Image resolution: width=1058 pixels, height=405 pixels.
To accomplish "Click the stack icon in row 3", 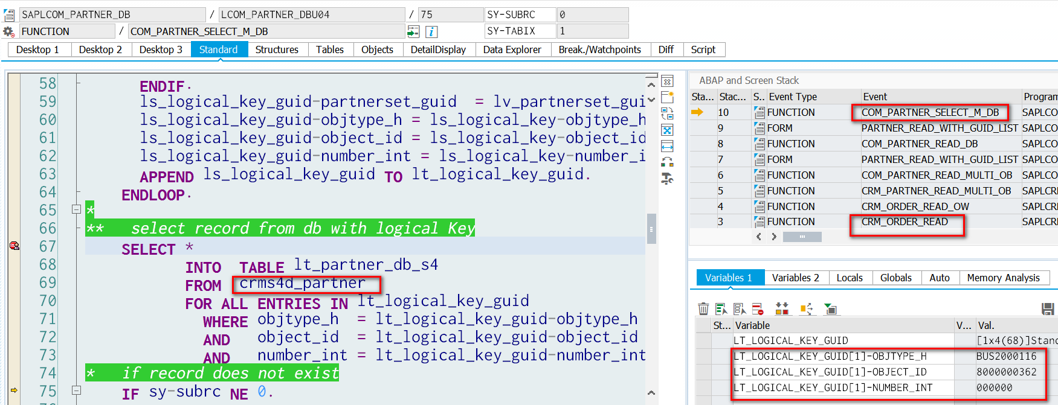I will [759, 222].
